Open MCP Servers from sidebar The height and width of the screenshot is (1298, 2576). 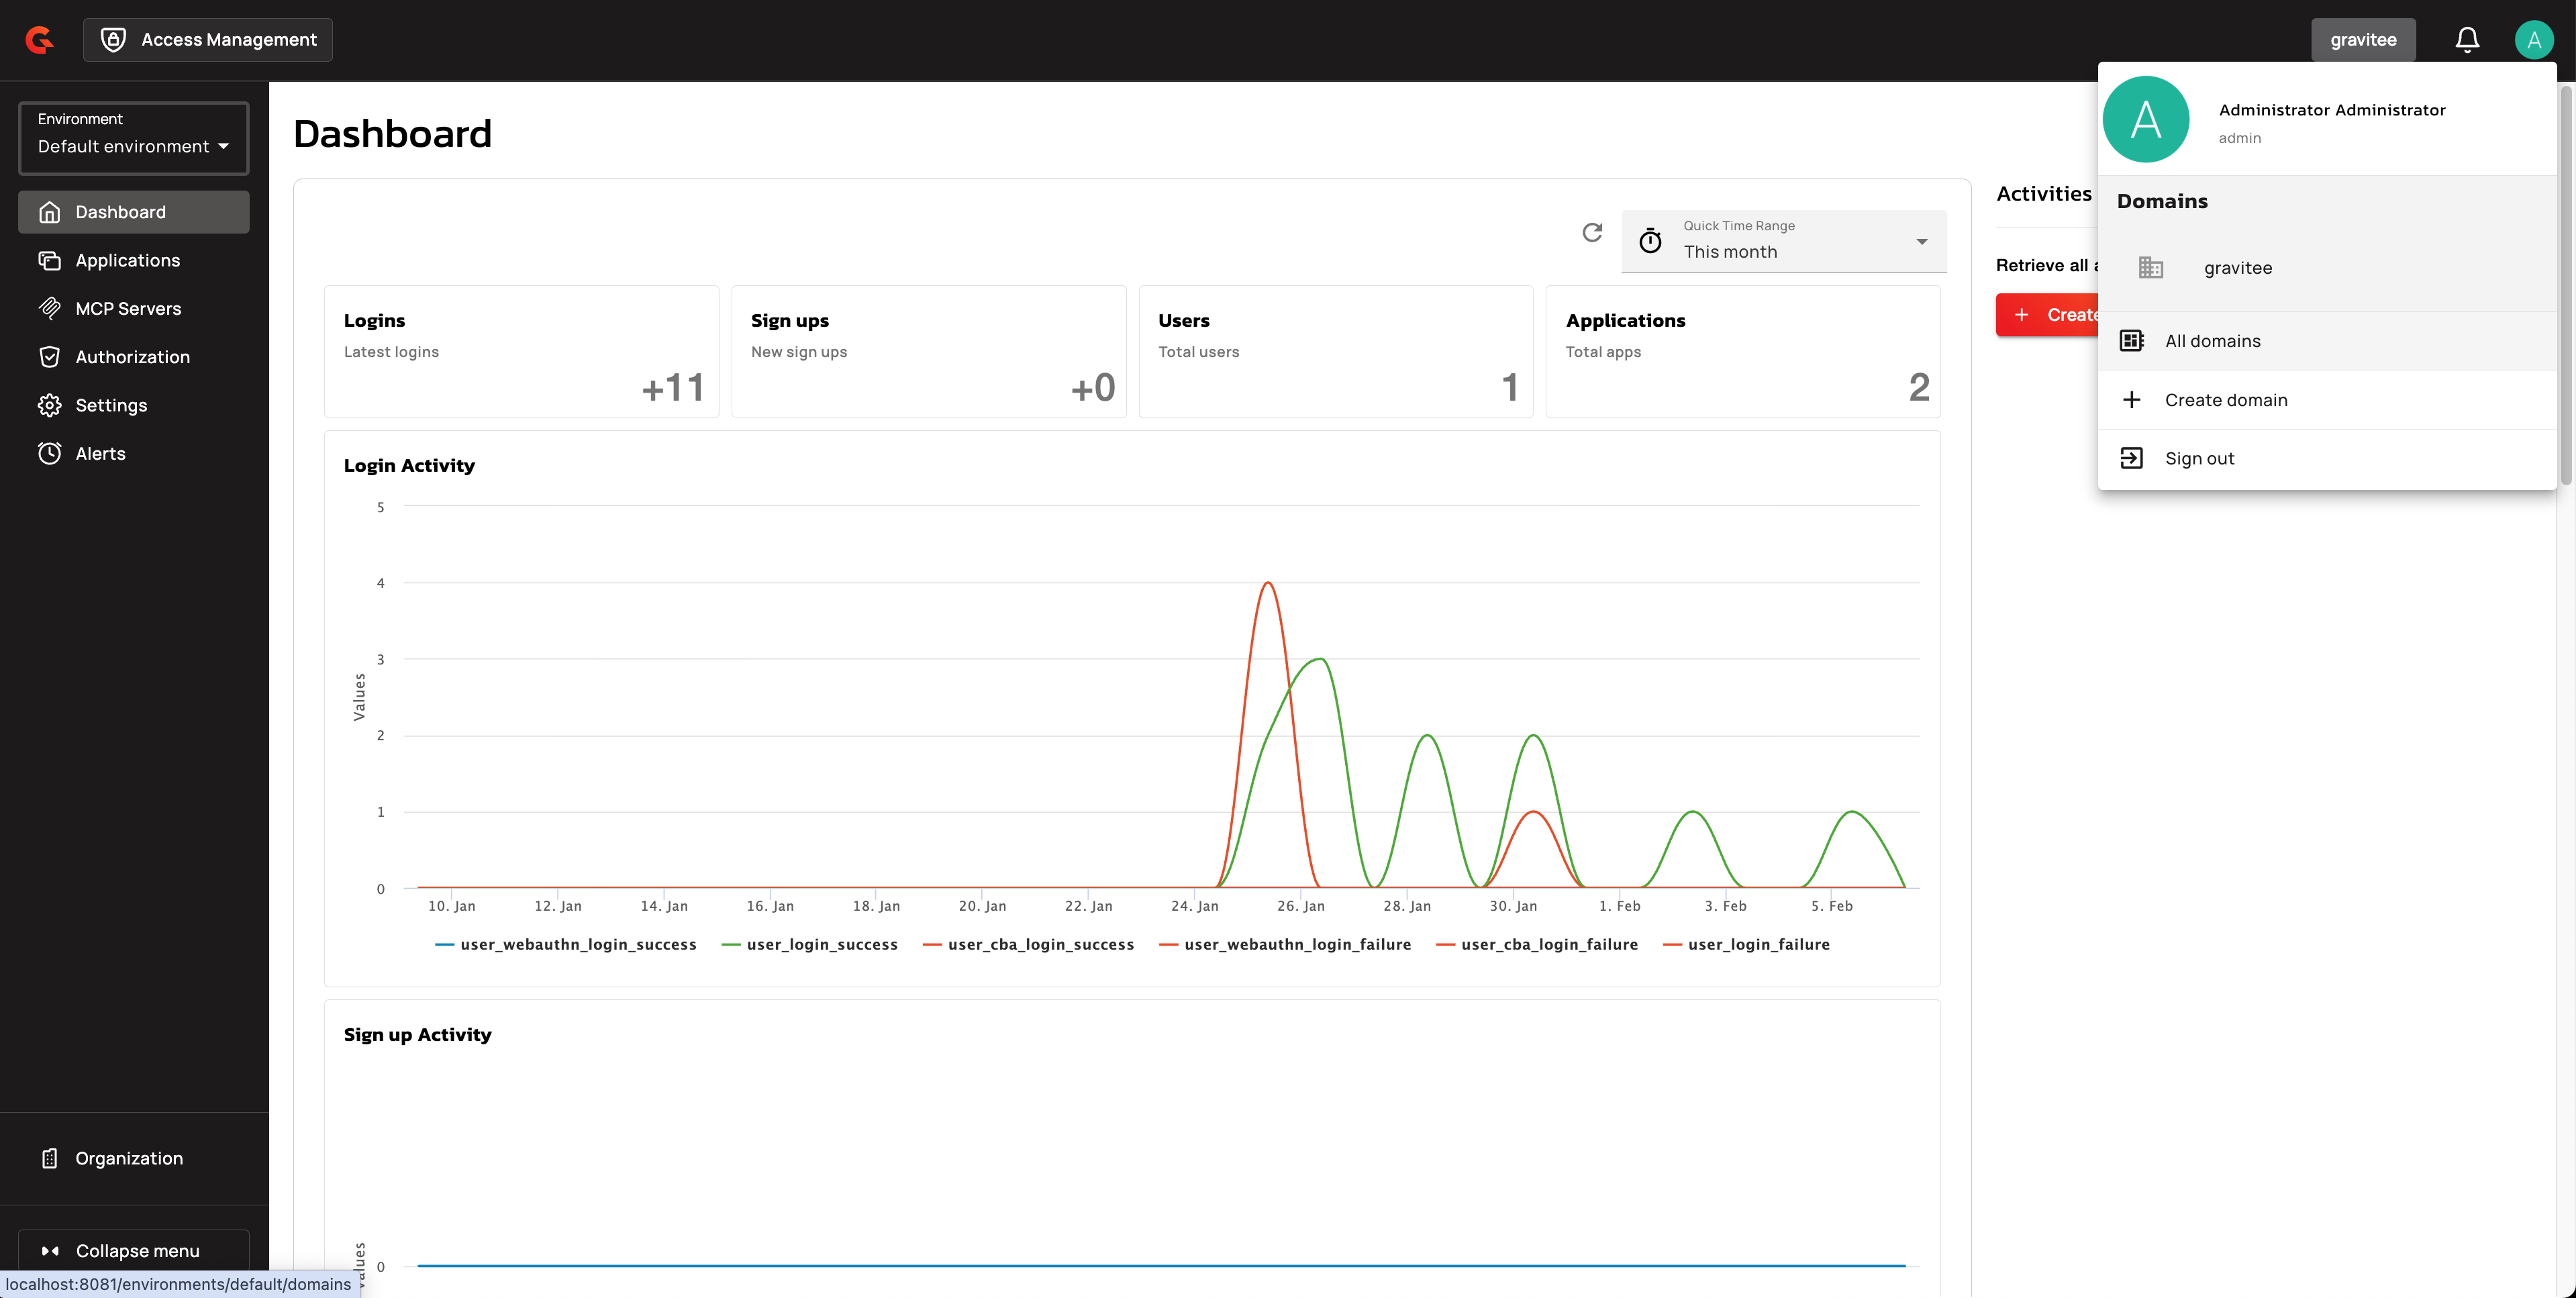(128, 308)
